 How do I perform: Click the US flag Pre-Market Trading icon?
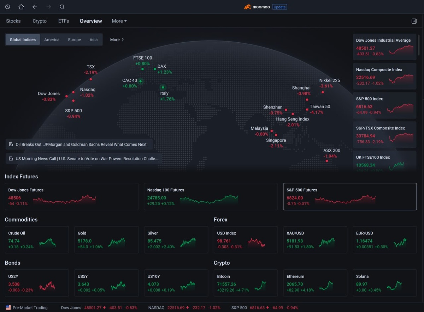[x=8, y=308]
